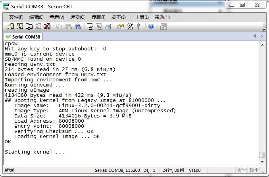Open Session Options from toolbar
The width and height of the screenshot is (269, 177).
[121, 27]
